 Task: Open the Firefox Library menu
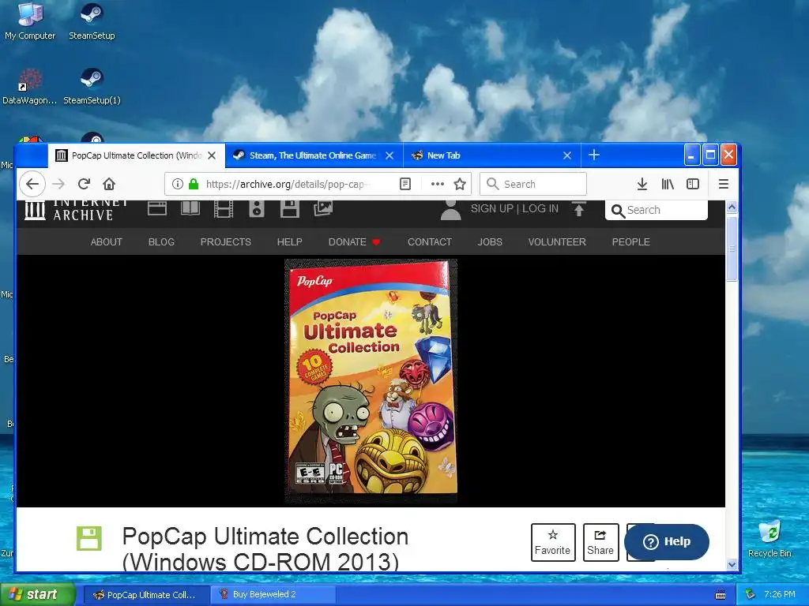[x=668, y=184]
